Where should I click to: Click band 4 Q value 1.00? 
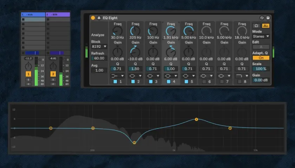(171, 69)
